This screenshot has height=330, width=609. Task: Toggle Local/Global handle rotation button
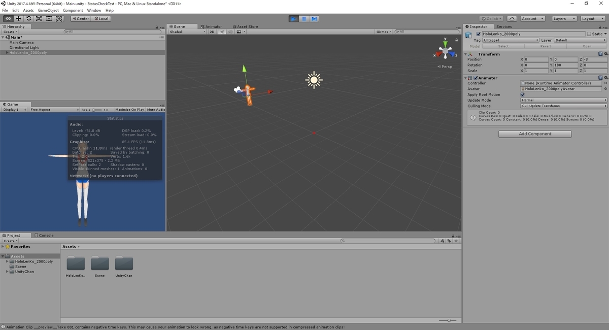[101, 19]
